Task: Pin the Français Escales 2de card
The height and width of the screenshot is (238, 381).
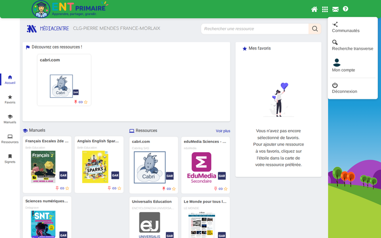Action: 57,188
